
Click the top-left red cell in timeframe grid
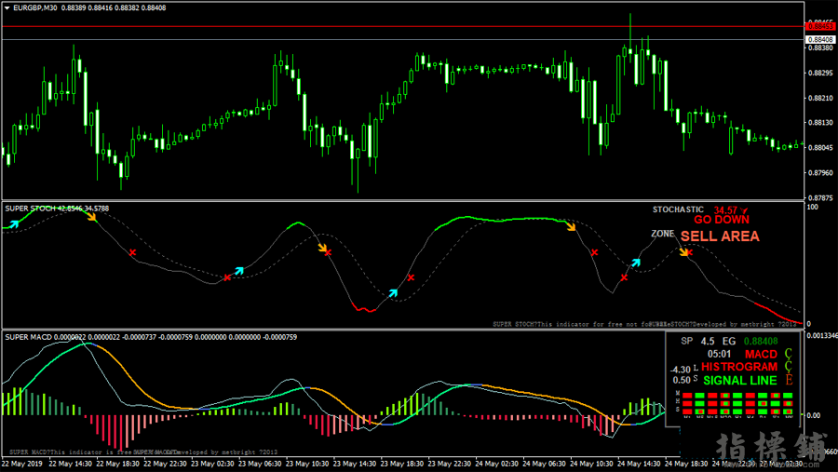tap(688, 396)
